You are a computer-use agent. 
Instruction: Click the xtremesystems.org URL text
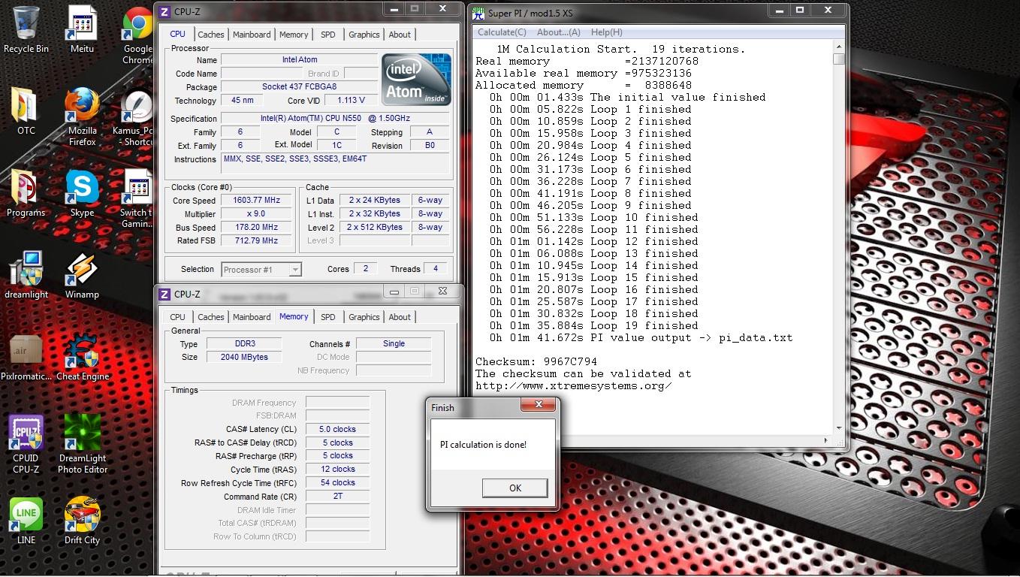point(574,385)
